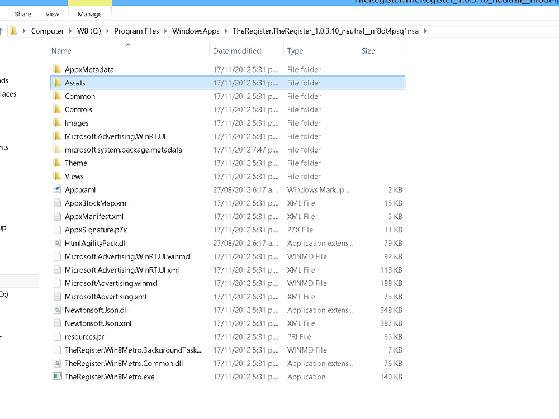Click the Microsoft.Advertising.WinRT.UI.winmd file icon
Screen dimensions: 559x419
(x=57, y=256)
